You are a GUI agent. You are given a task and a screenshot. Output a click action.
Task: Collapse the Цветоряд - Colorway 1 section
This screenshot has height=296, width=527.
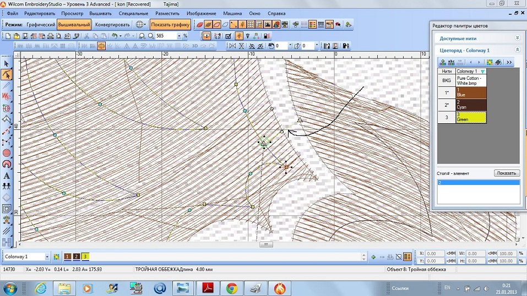point(517,50)
